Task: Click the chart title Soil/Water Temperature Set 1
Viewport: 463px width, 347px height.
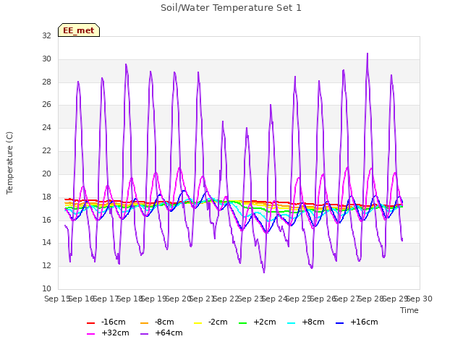Action: (231, 8)
